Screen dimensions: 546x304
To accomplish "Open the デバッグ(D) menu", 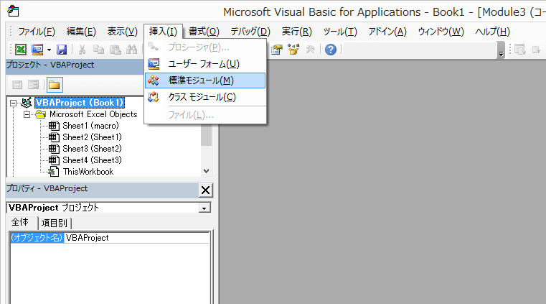I will coord(250,32).
